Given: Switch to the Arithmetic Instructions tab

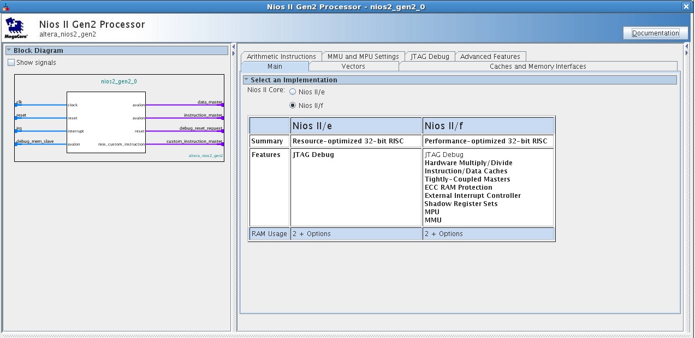Looking at the screenshot, I should (x=281, y=57).
